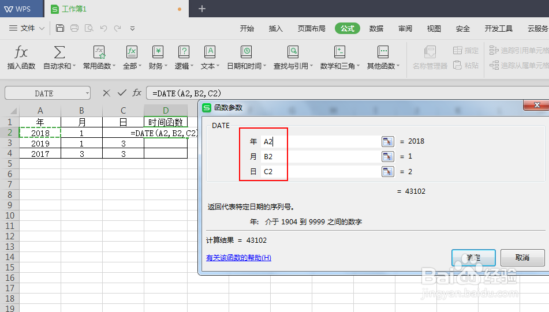
Task: Select the 工作簿1 document tab
Action: coord(115,9)
